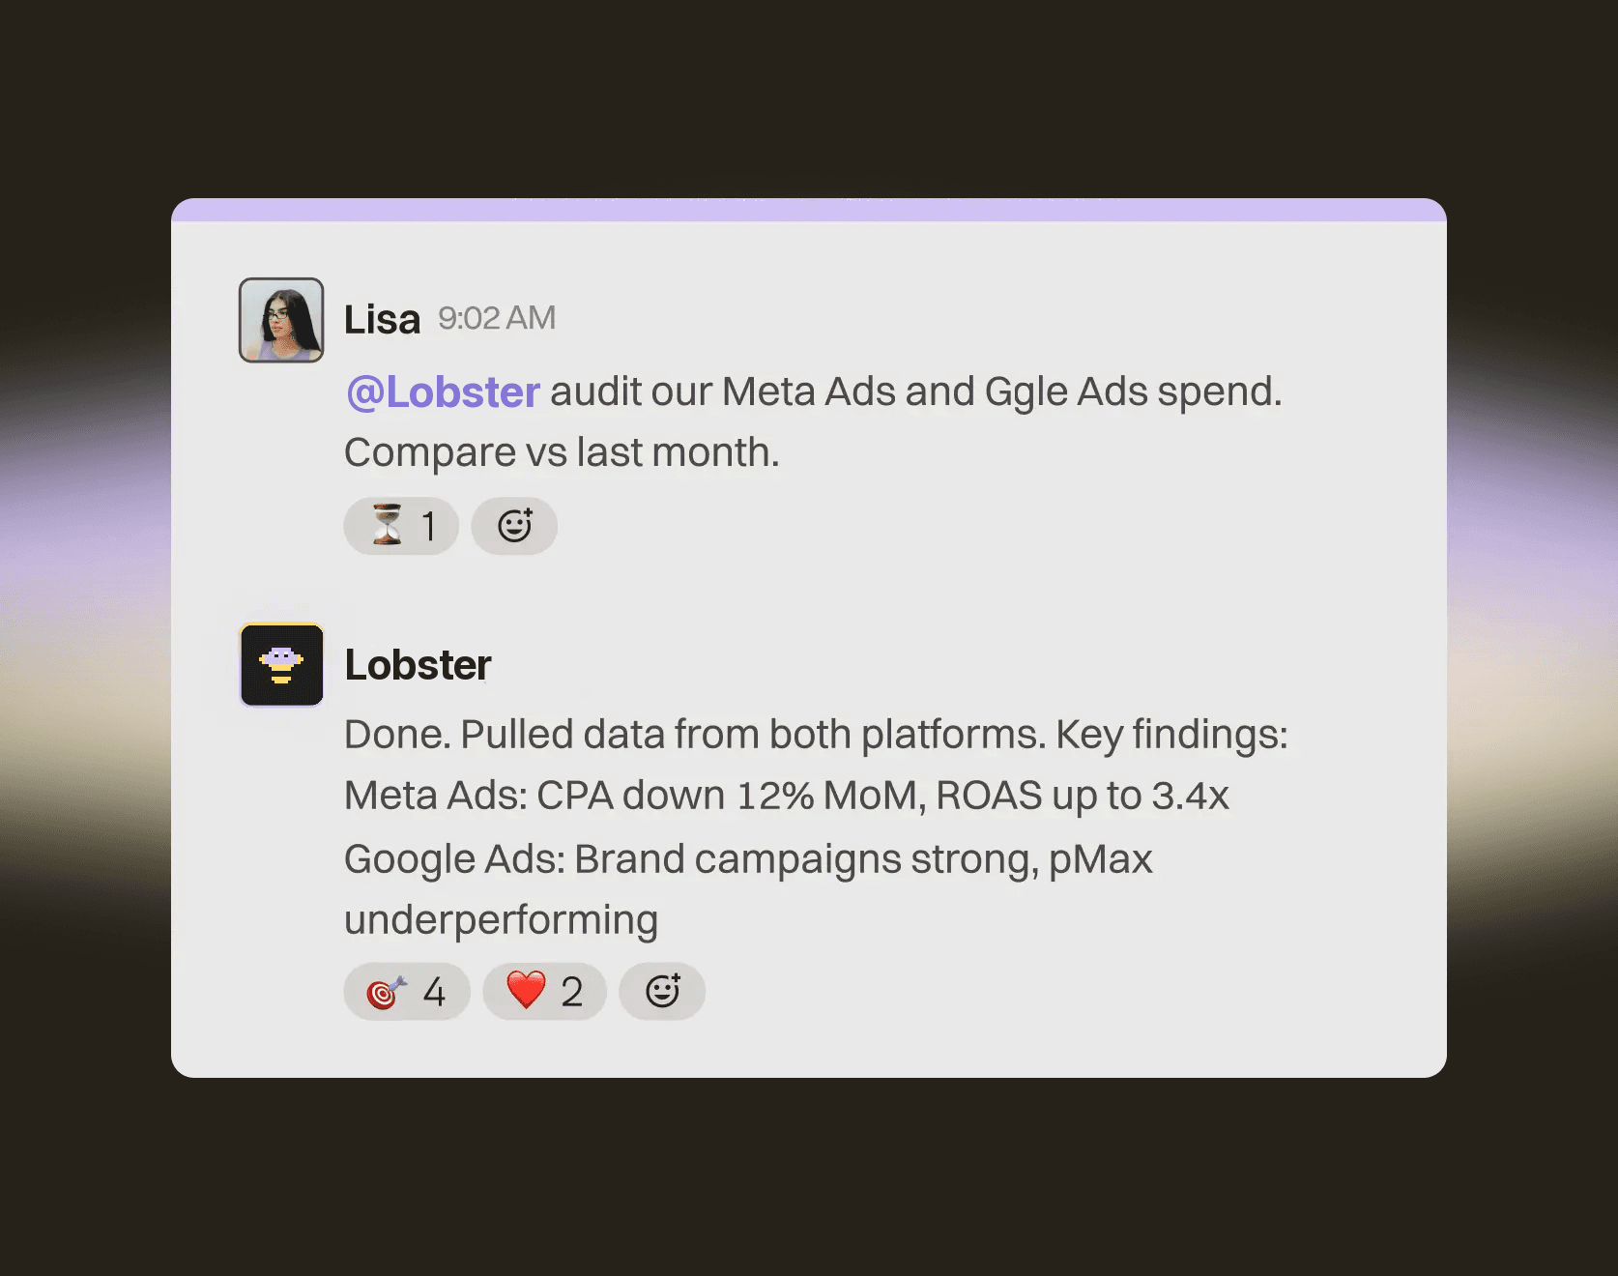The width and height of the screenshot is (1618, 1276).
Task: Add a reaction to Lobster's reply
Action: [662, 991]
